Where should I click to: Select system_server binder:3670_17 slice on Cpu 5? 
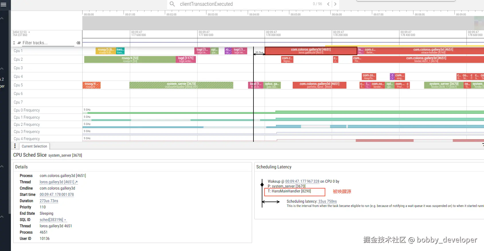444,85
